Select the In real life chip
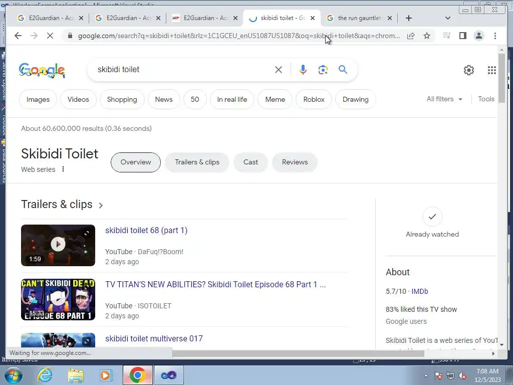Screen dimensions: 513x385 click(232, 99)
